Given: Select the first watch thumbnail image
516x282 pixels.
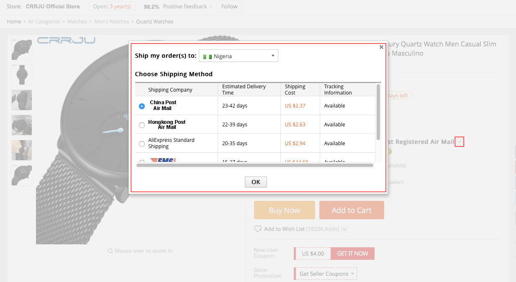Looking at the screenshot, I should 22,50.
